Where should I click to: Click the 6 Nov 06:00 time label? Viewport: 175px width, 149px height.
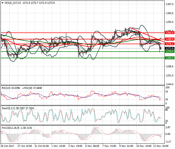pos(92,146)
